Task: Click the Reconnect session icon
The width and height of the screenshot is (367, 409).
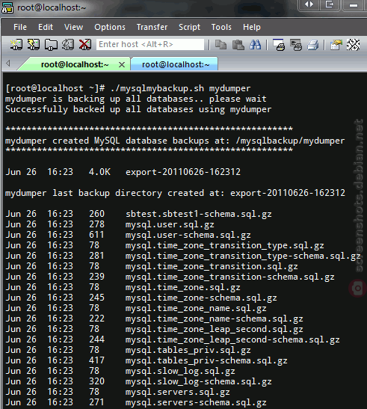Action: (68, 45)
